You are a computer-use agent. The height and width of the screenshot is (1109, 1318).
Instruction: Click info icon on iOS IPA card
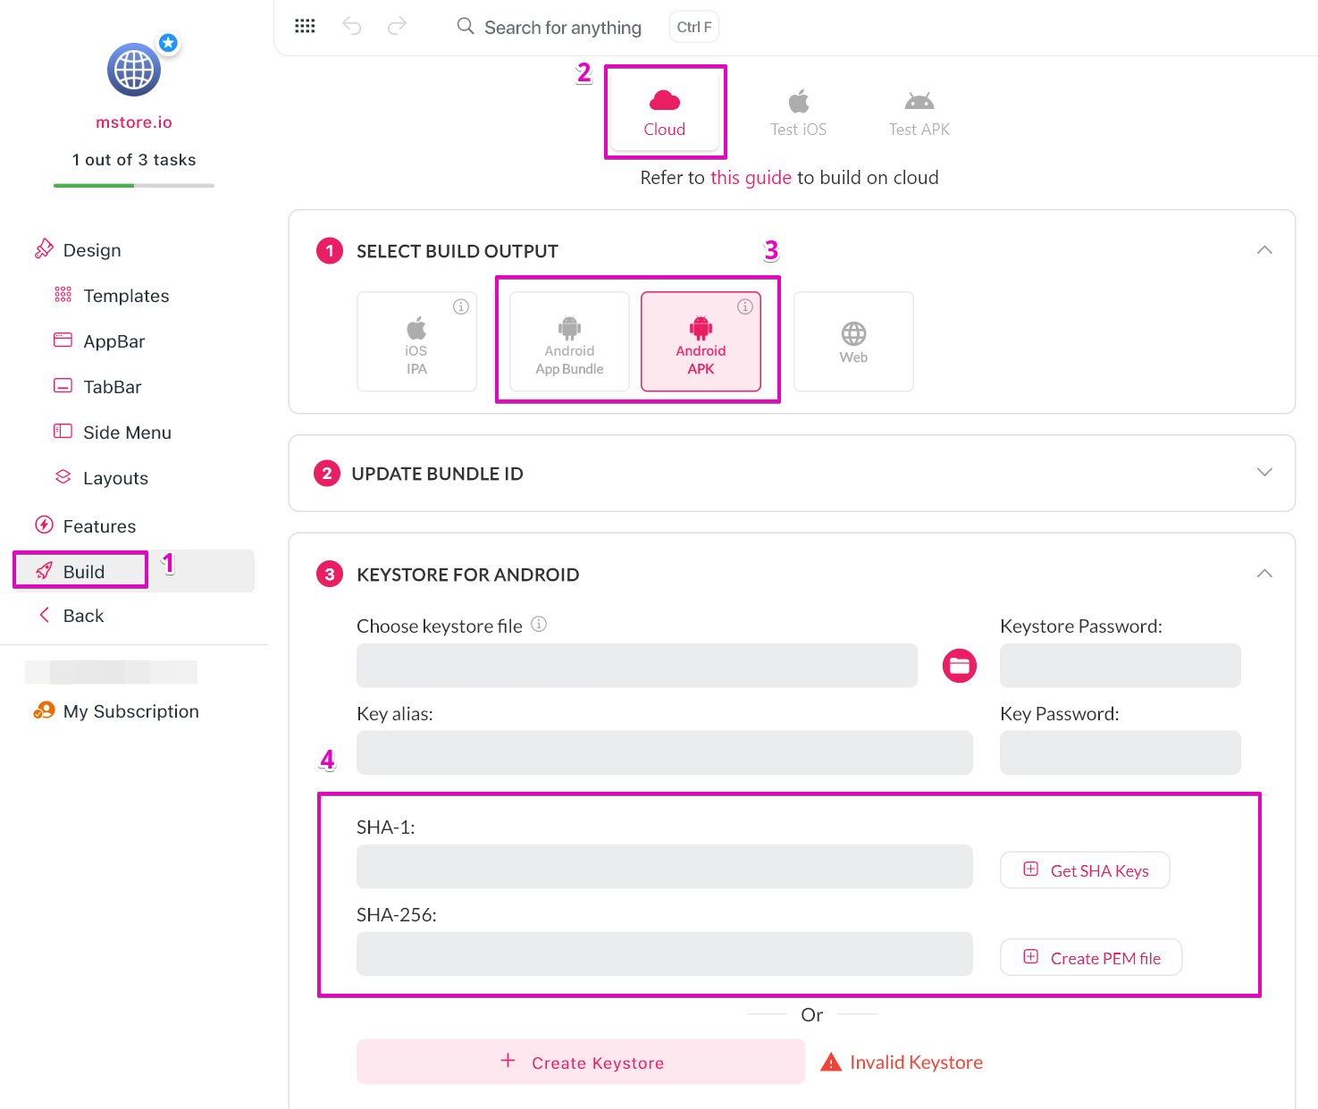[x=461, y=307]
